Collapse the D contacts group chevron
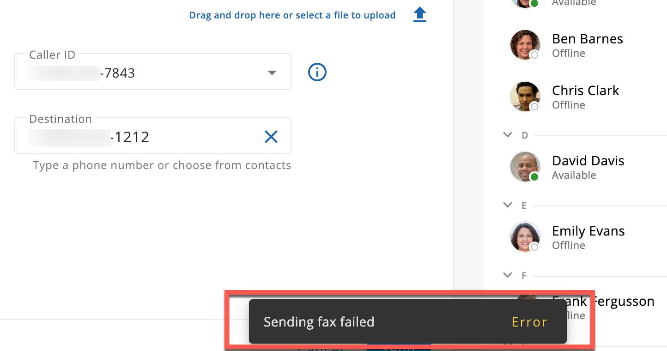Image resolution: width=667 pixels, height=351 pixels. 508,135
